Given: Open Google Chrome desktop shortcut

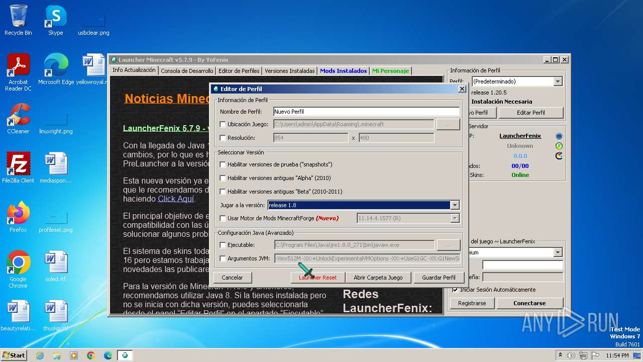Looking at the screenshot, I should point(18,269).
